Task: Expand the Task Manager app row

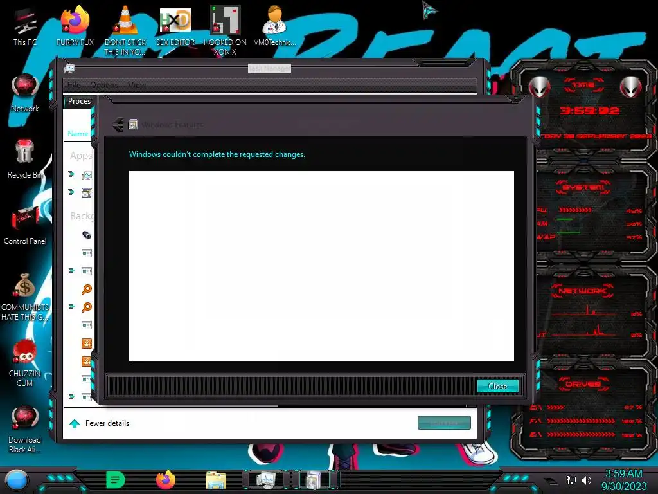Action: pyautogui.click(x=71, y=174)
